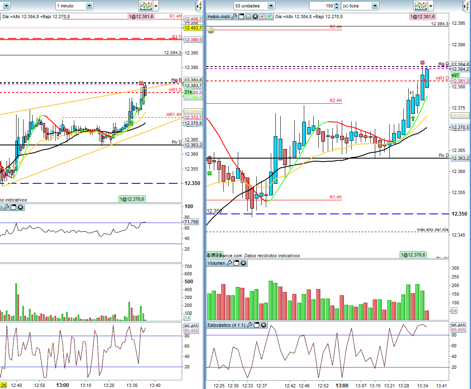Viewport: 471px width, 389px height.
Task: Open add-indicator icon in right chart toolbar
Action: 420,6
